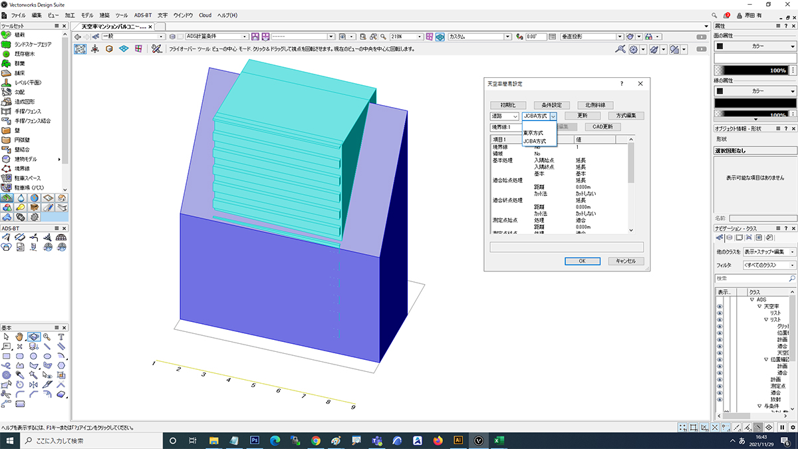Click the settings list vertical scrollbar in dialog
The height and width of the screenshot is (449, 798).
pyautogui.click(x=632, y=186)
